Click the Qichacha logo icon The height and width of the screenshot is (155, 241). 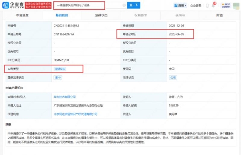6,5
